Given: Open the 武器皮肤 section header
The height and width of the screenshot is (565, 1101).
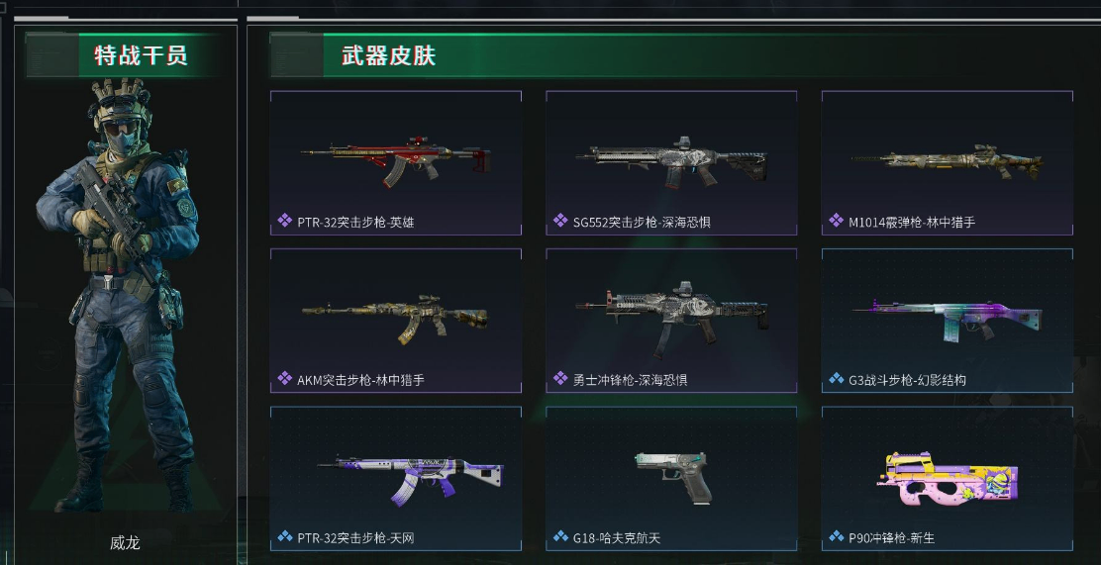Looking at the screenshot, I should pos(388,55).
